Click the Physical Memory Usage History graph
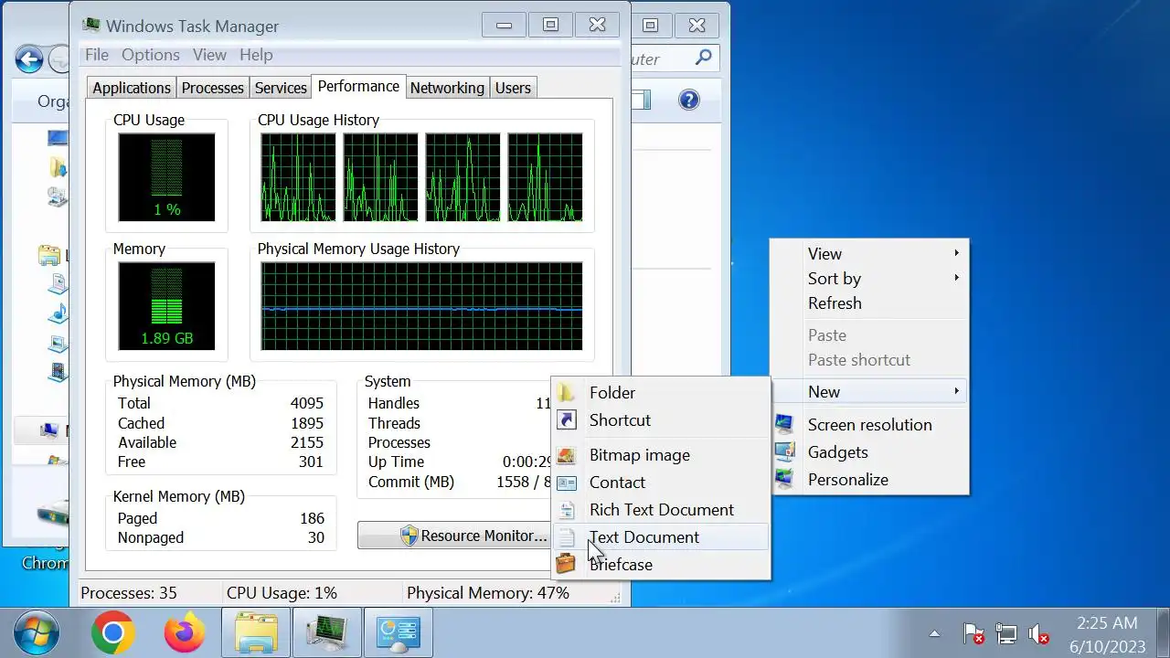 [x=421, y=306]
